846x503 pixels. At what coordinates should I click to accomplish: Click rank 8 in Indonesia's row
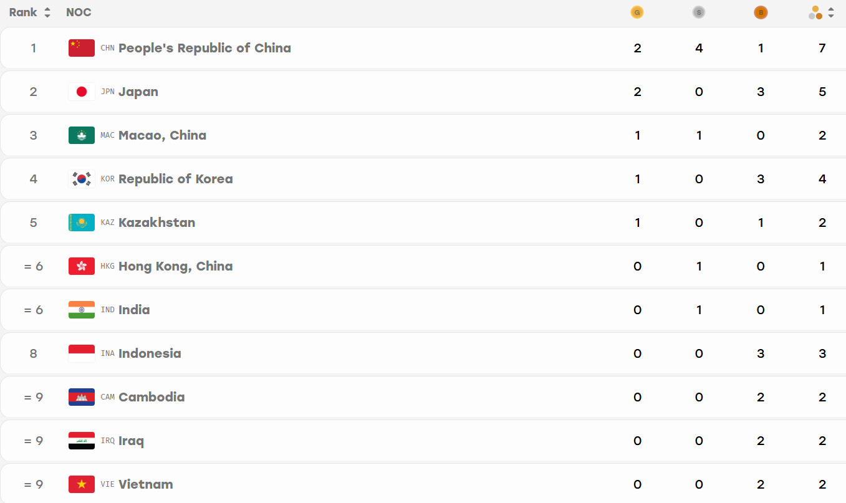tap(34, 353)
